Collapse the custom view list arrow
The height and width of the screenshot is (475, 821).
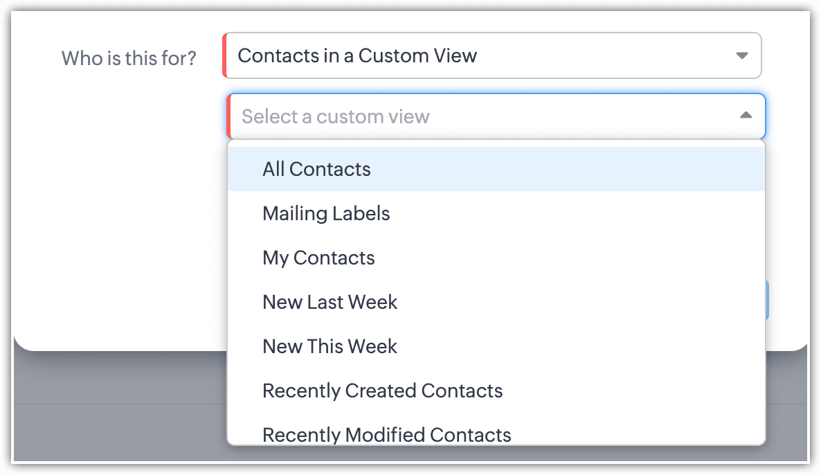click(746, 116)
